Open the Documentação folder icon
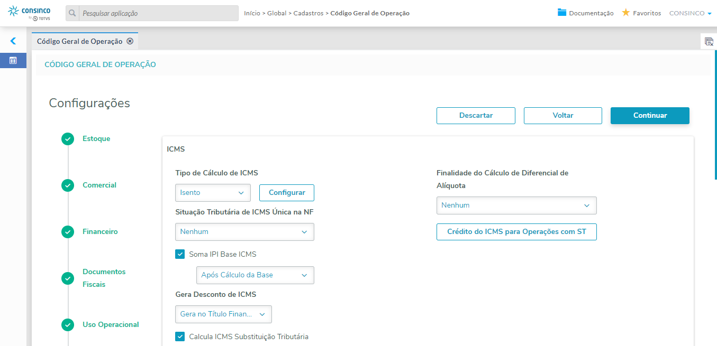 coord(562,13)
